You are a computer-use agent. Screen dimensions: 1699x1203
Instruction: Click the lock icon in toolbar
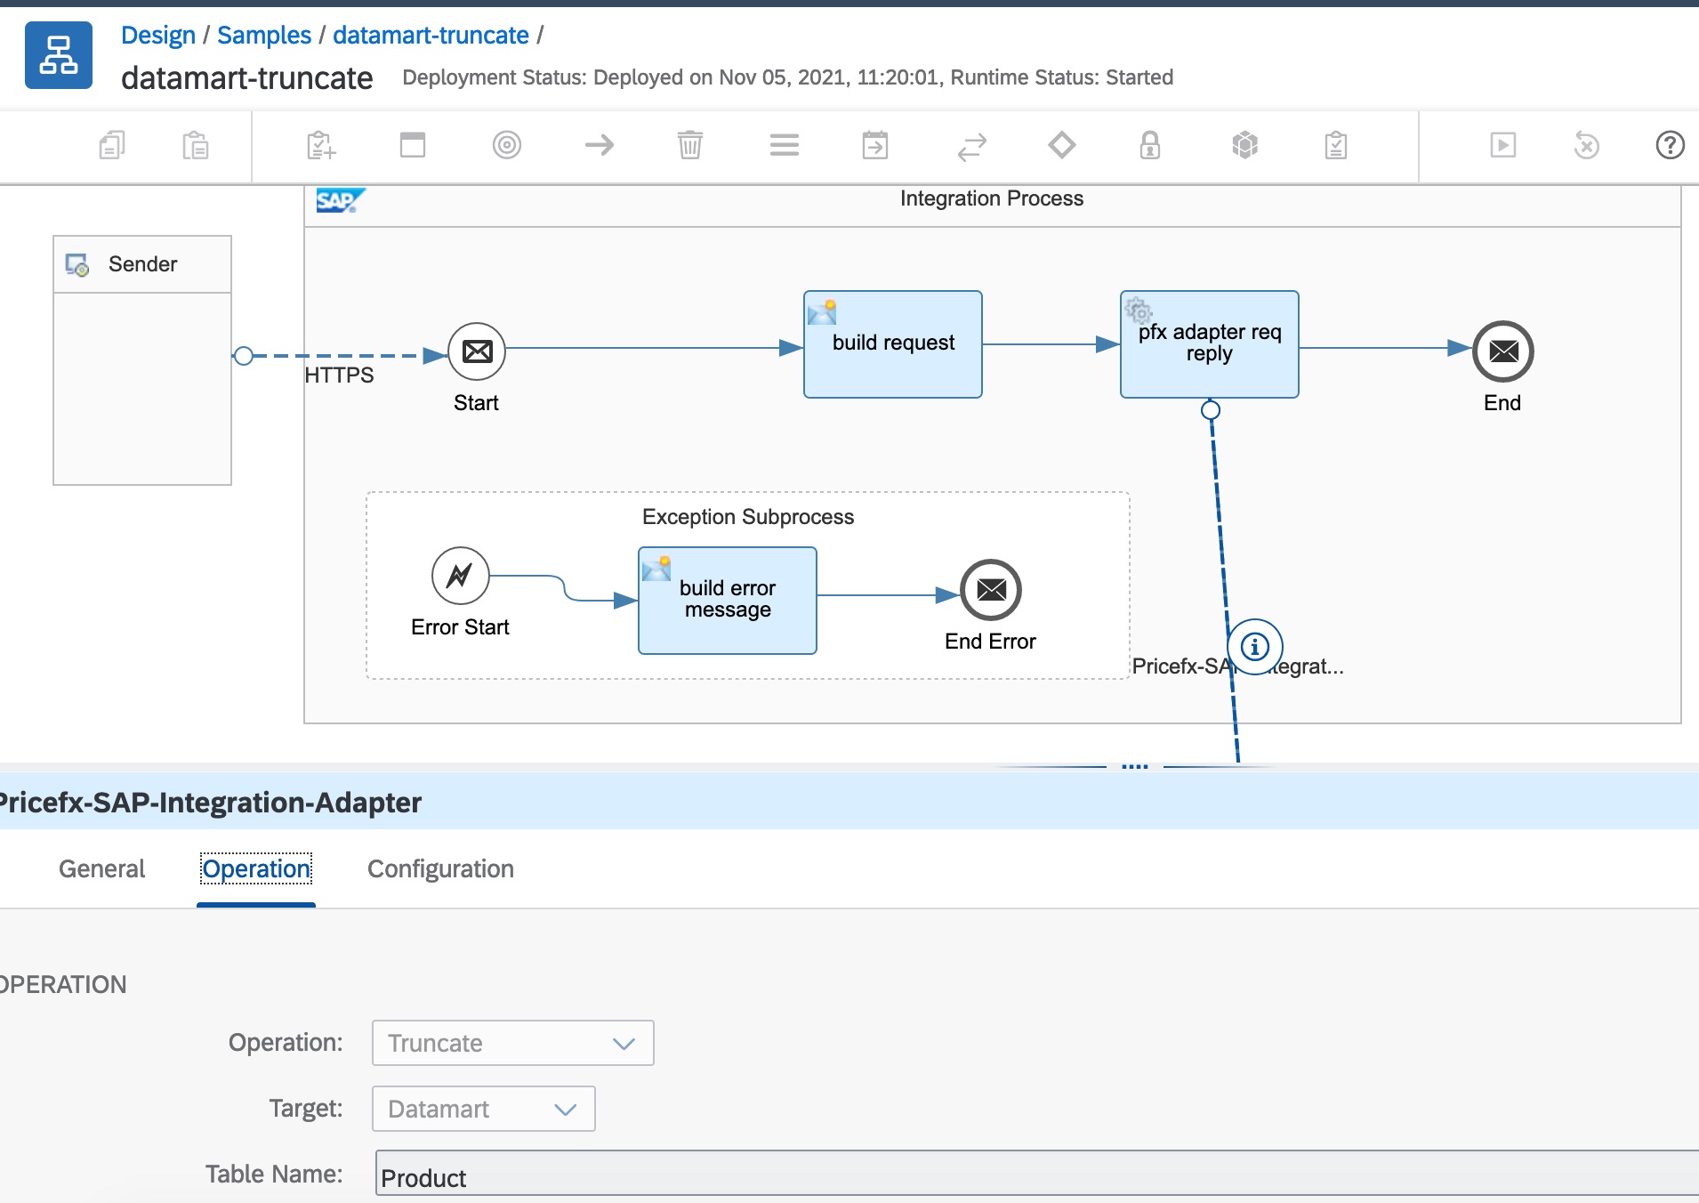click(1149, 145)
